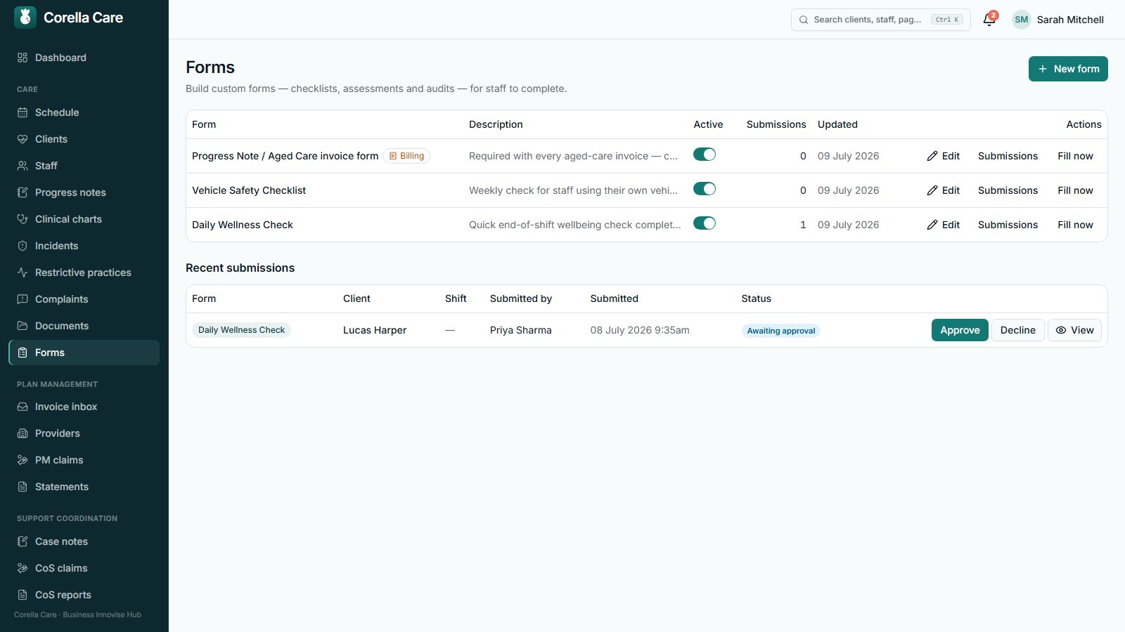Click the Clients heart icon
Viewport: 1125px width, 632px height.
pyautogui.click(x=22, y=139)
